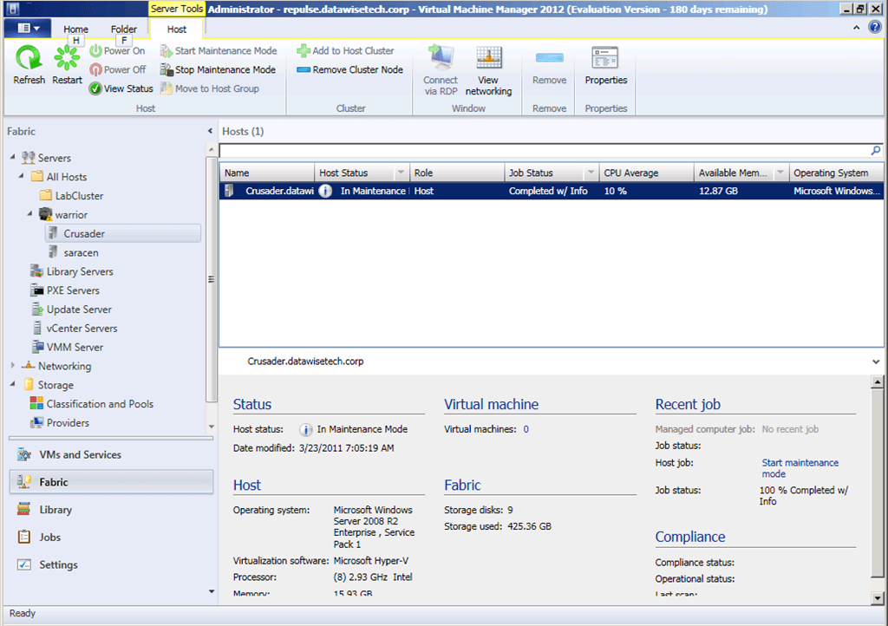Viewport: 888px width, 626px height.
Task: Sort hosts by CPU Average column
Action: [x=646, y=173]
